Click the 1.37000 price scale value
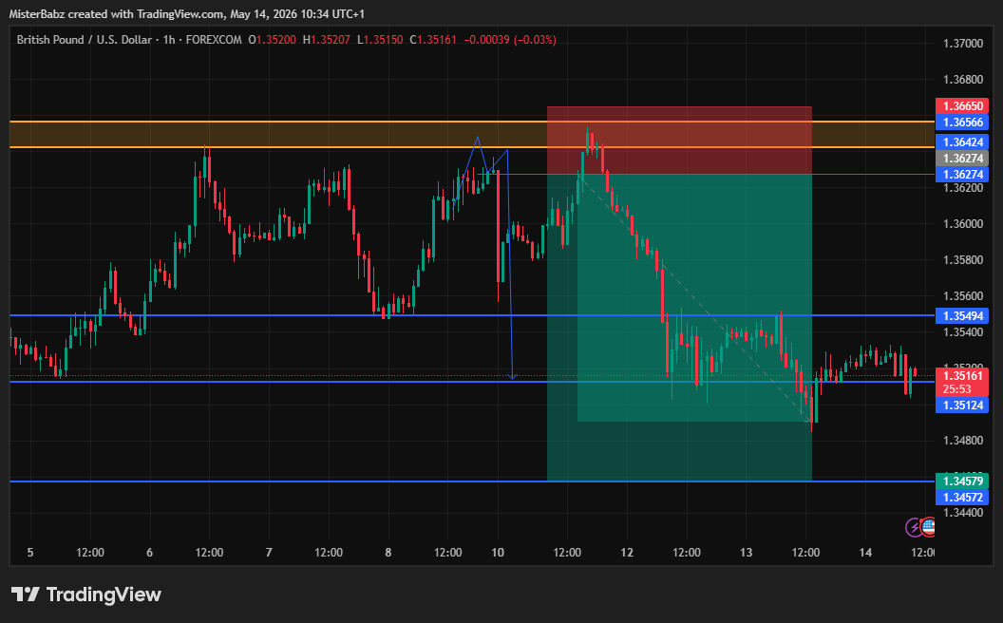The image size is (1003, 623). (963, 44)
